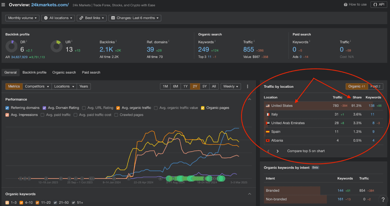Enable the Avg. paid traffic checkbox
Screen dimensions: 390x206
point(42,115)
